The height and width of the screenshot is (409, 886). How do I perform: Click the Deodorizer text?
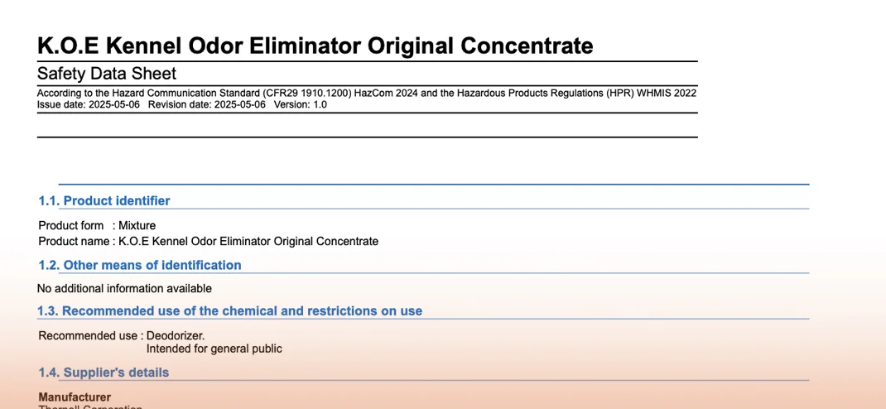[x=176, y=336]
